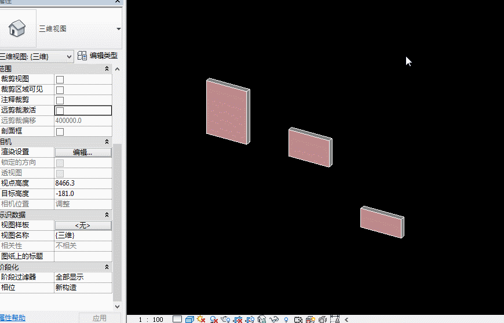Open Temporary View Properties icon
The height and width of the screenshot is (323, 504).
298,319
